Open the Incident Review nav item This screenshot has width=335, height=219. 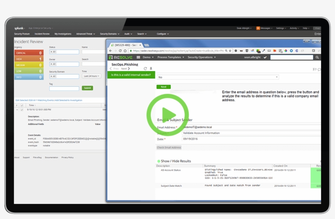point(42,34)
